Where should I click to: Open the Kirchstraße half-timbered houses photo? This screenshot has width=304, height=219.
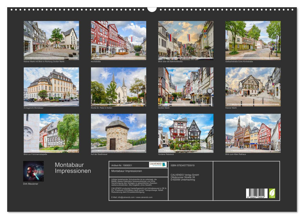coord(118,40)
